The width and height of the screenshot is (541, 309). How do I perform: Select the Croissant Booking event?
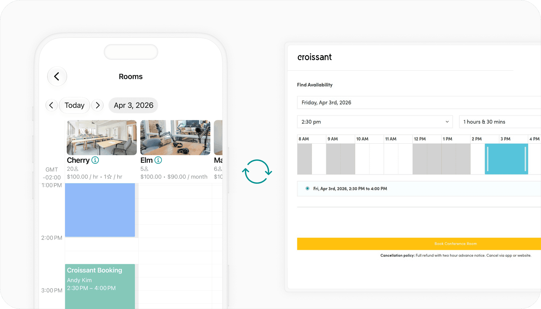[100, 286]
